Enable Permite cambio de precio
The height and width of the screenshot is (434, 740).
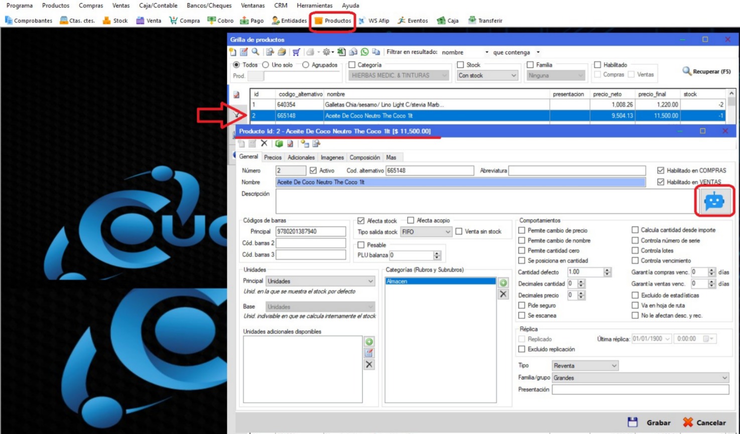pos(522,231)
